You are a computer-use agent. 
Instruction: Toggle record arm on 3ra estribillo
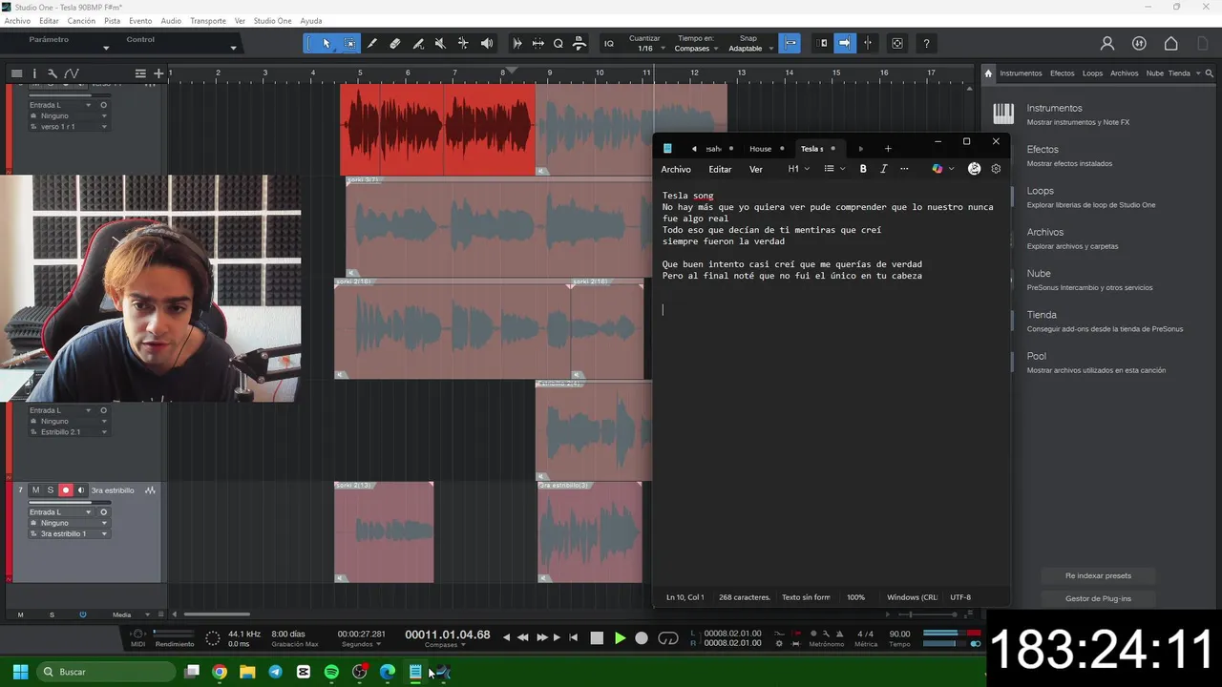[66, 490]
